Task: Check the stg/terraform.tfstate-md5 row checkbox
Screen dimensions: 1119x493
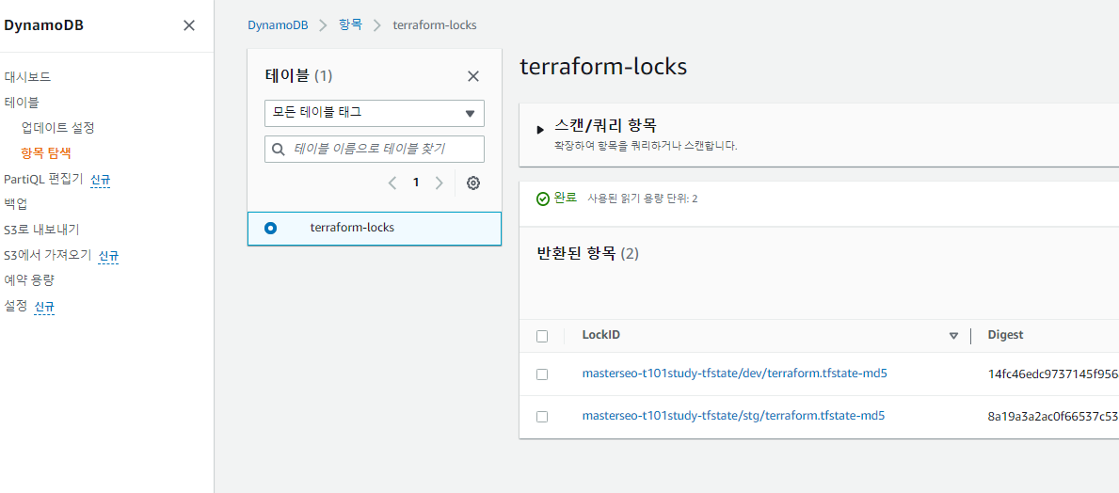Action: [x=542, y=417]
